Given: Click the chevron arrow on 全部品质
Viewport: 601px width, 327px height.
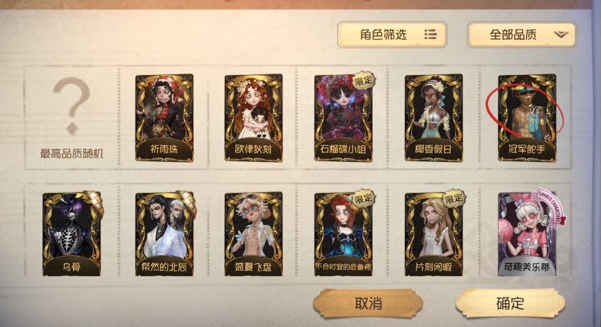Looking at the screenshot, I should [561, 35].
